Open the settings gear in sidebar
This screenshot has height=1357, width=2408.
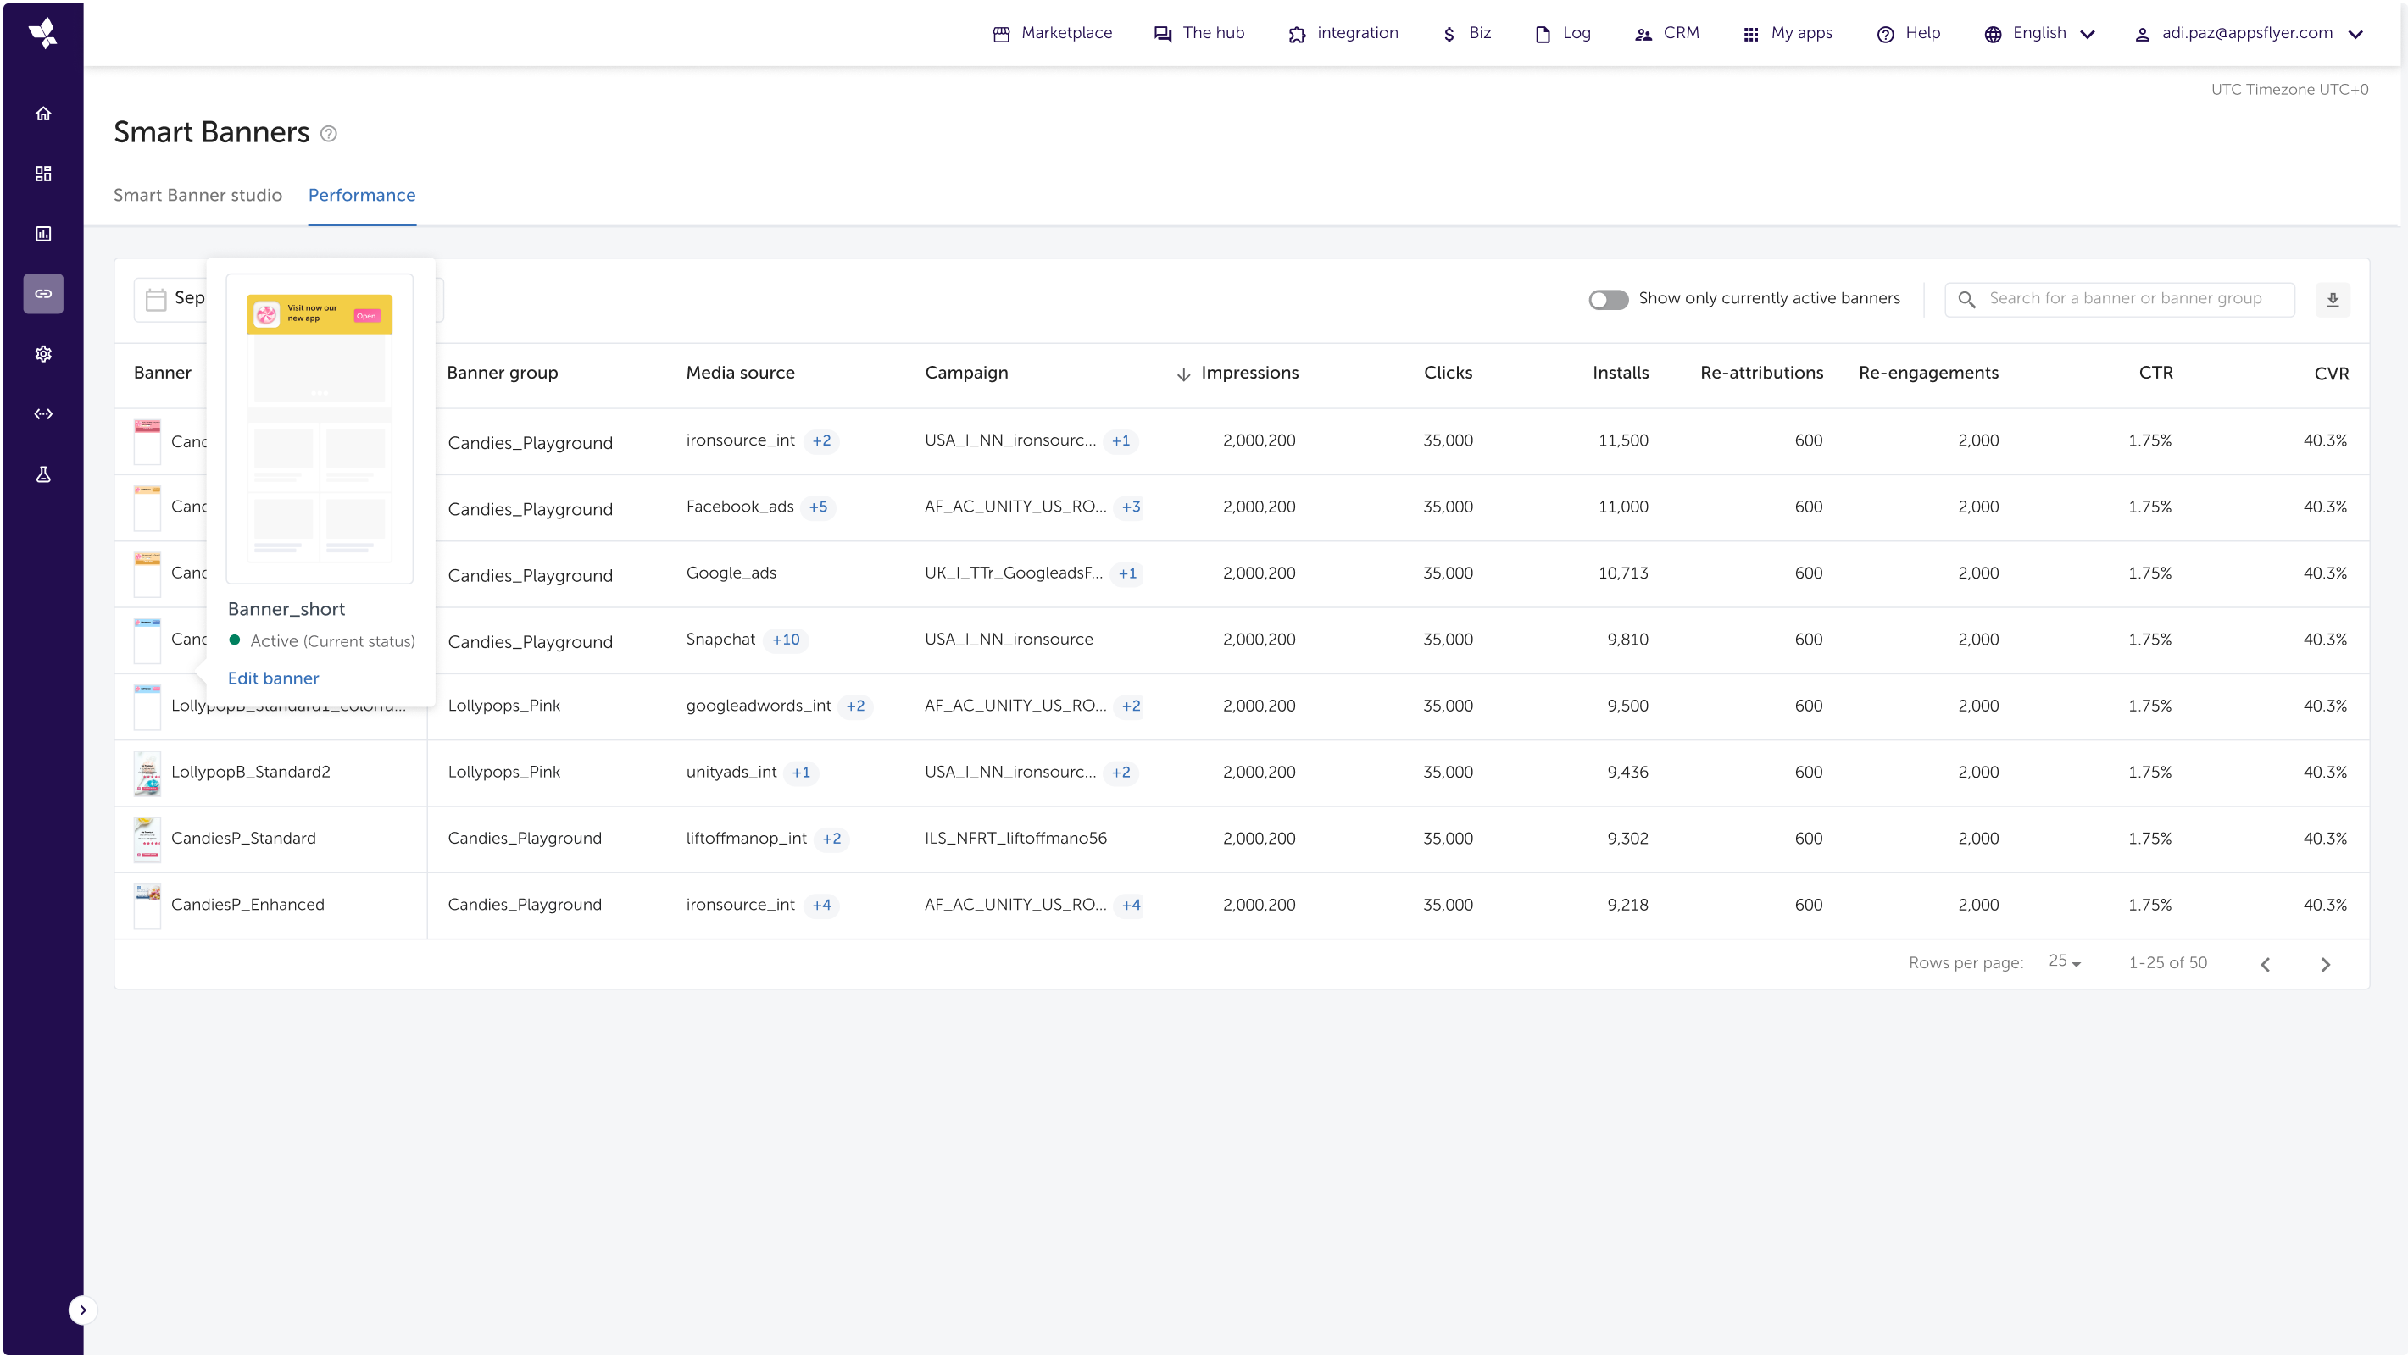point(43,354)
